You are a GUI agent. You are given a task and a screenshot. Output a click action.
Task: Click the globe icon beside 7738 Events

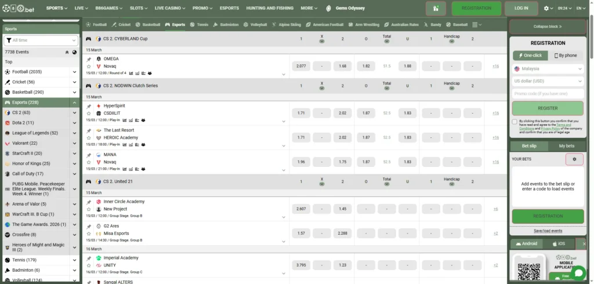click(x=74, y=52)
